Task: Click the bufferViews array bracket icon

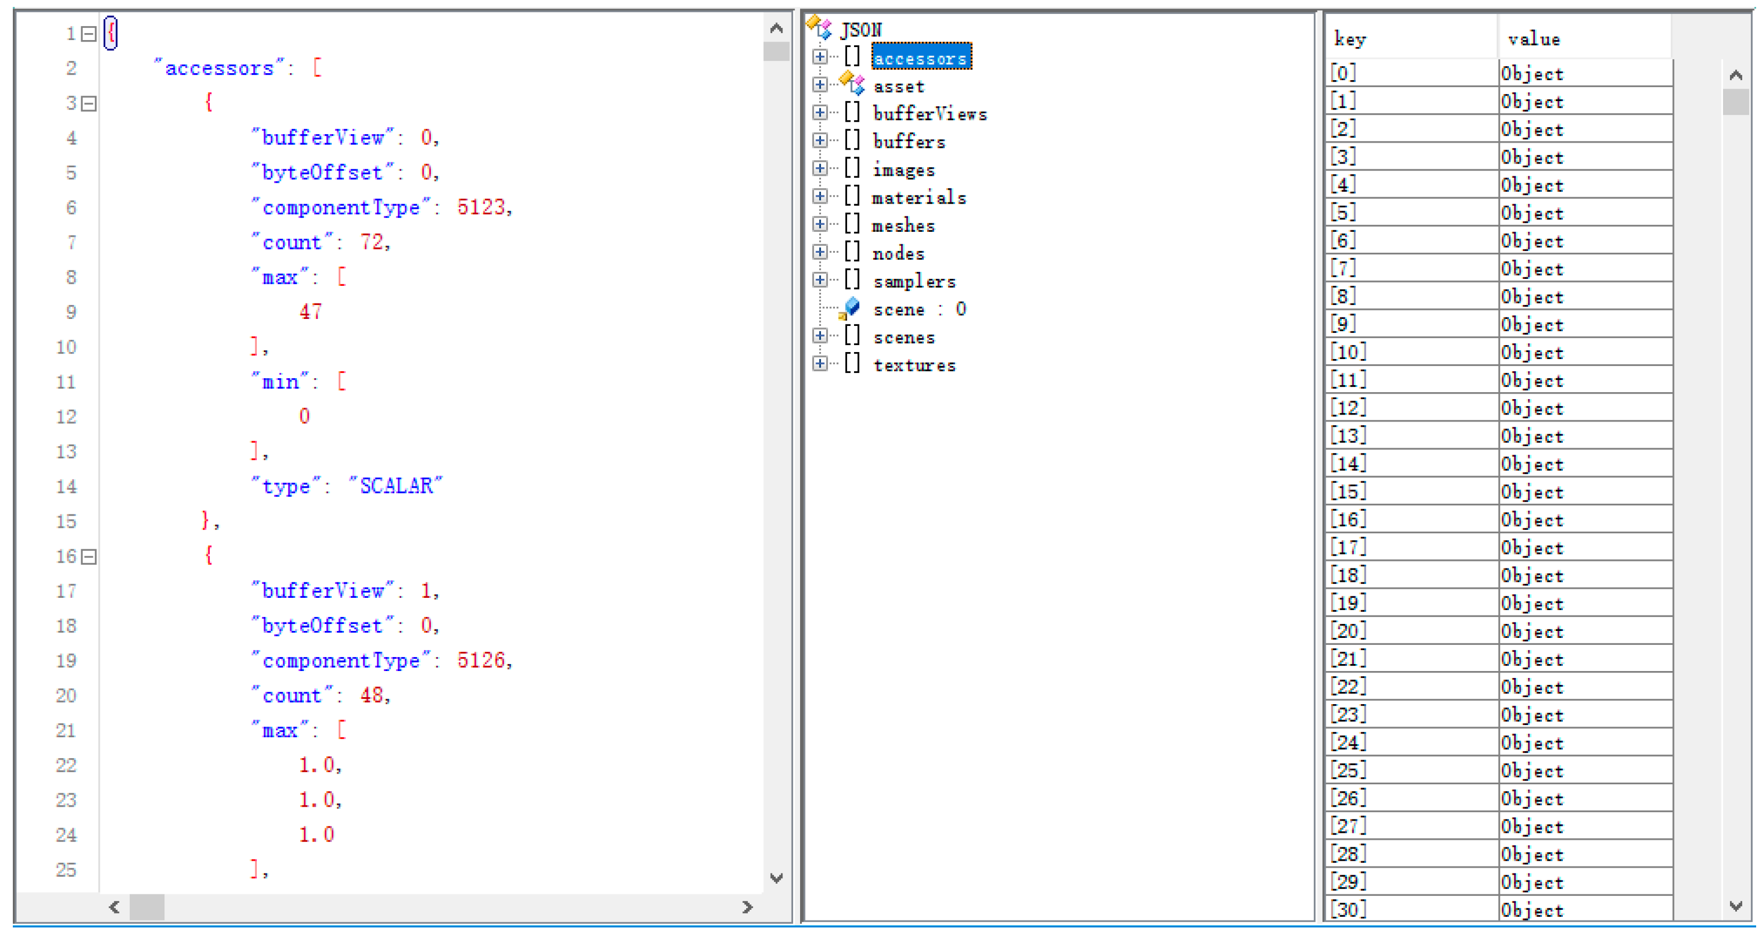Action: (x=851, y=112)
